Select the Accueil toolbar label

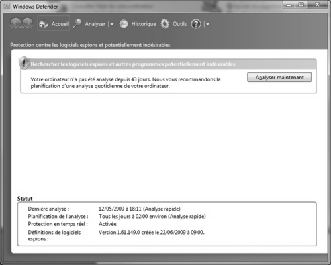60,24
